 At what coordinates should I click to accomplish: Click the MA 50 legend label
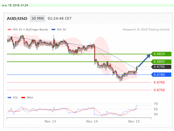(x=62, y=30)
